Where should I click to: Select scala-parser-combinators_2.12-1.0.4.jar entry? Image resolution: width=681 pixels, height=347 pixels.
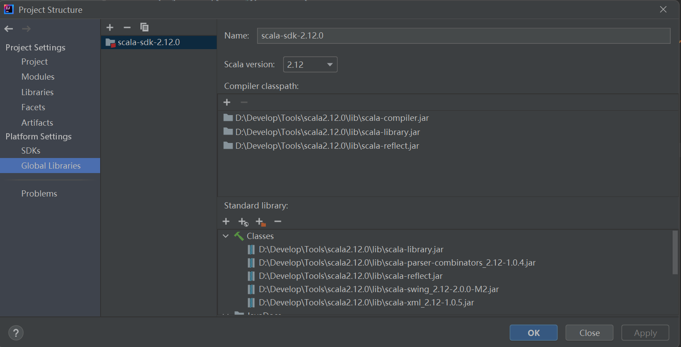(x=397, y=262)
